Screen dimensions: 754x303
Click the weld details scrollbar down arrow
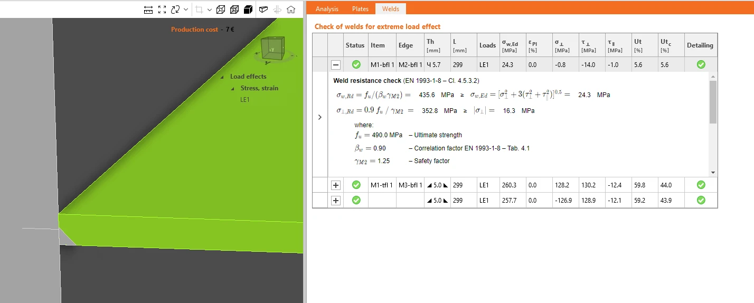coord(713,173)
